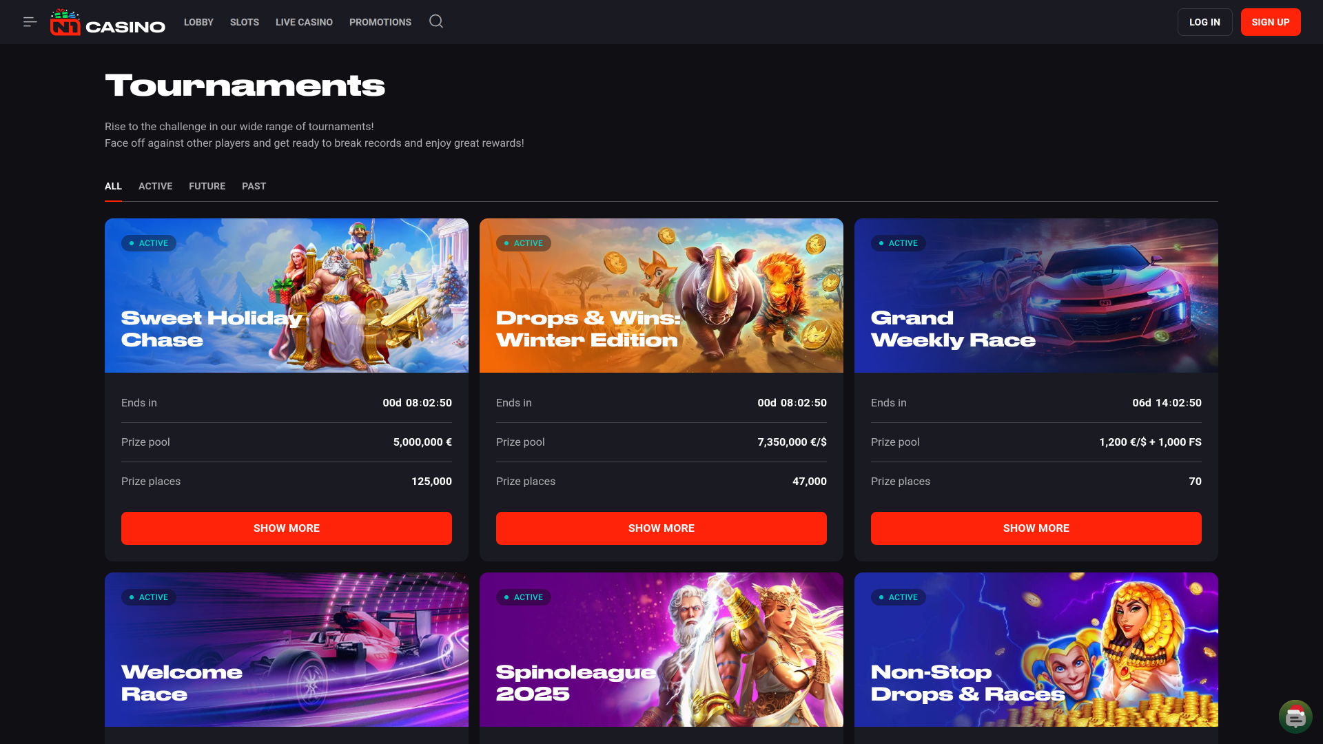Screen dimensions: 1323x744
Task: View PAST tournaments
Action: [254, 186]
